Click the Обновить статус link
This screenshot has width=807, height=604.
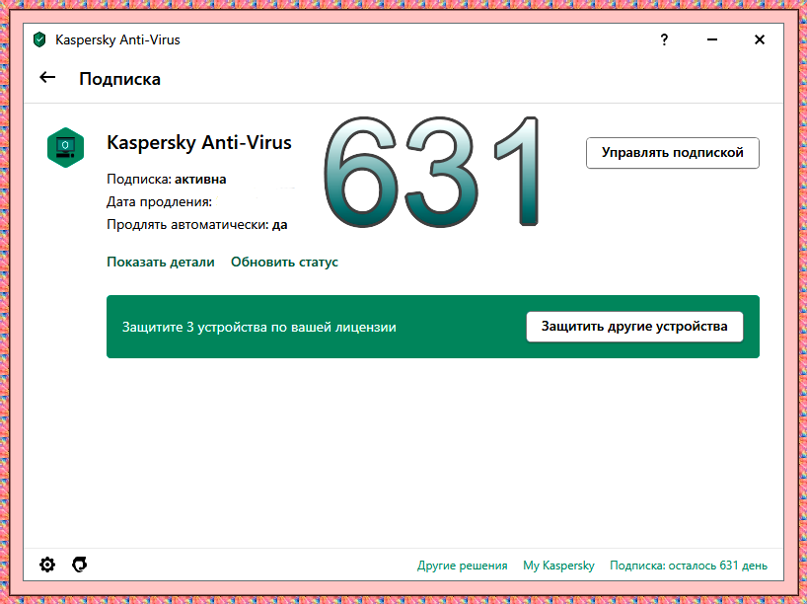tap(284, 263)
